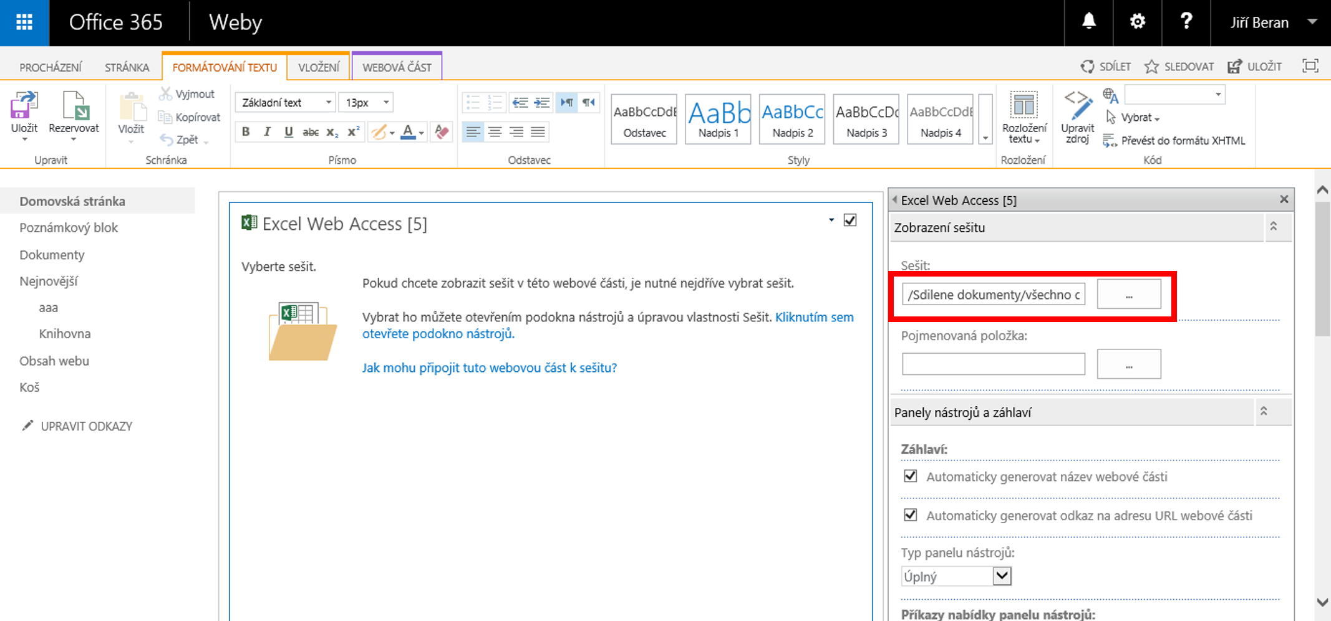Open the Excel Web Access web part menu arrow
This screenshot has height=621, width=1331.
[831, 220]
